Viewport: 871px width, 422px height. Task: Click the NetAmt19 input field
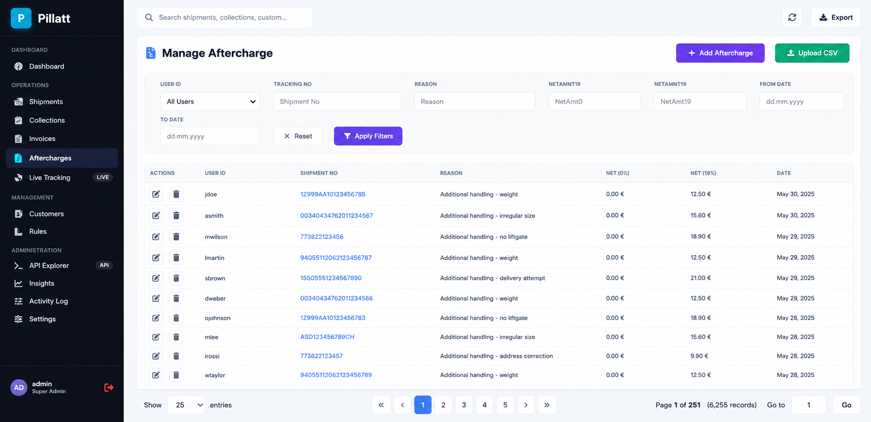tap(700, 102)
